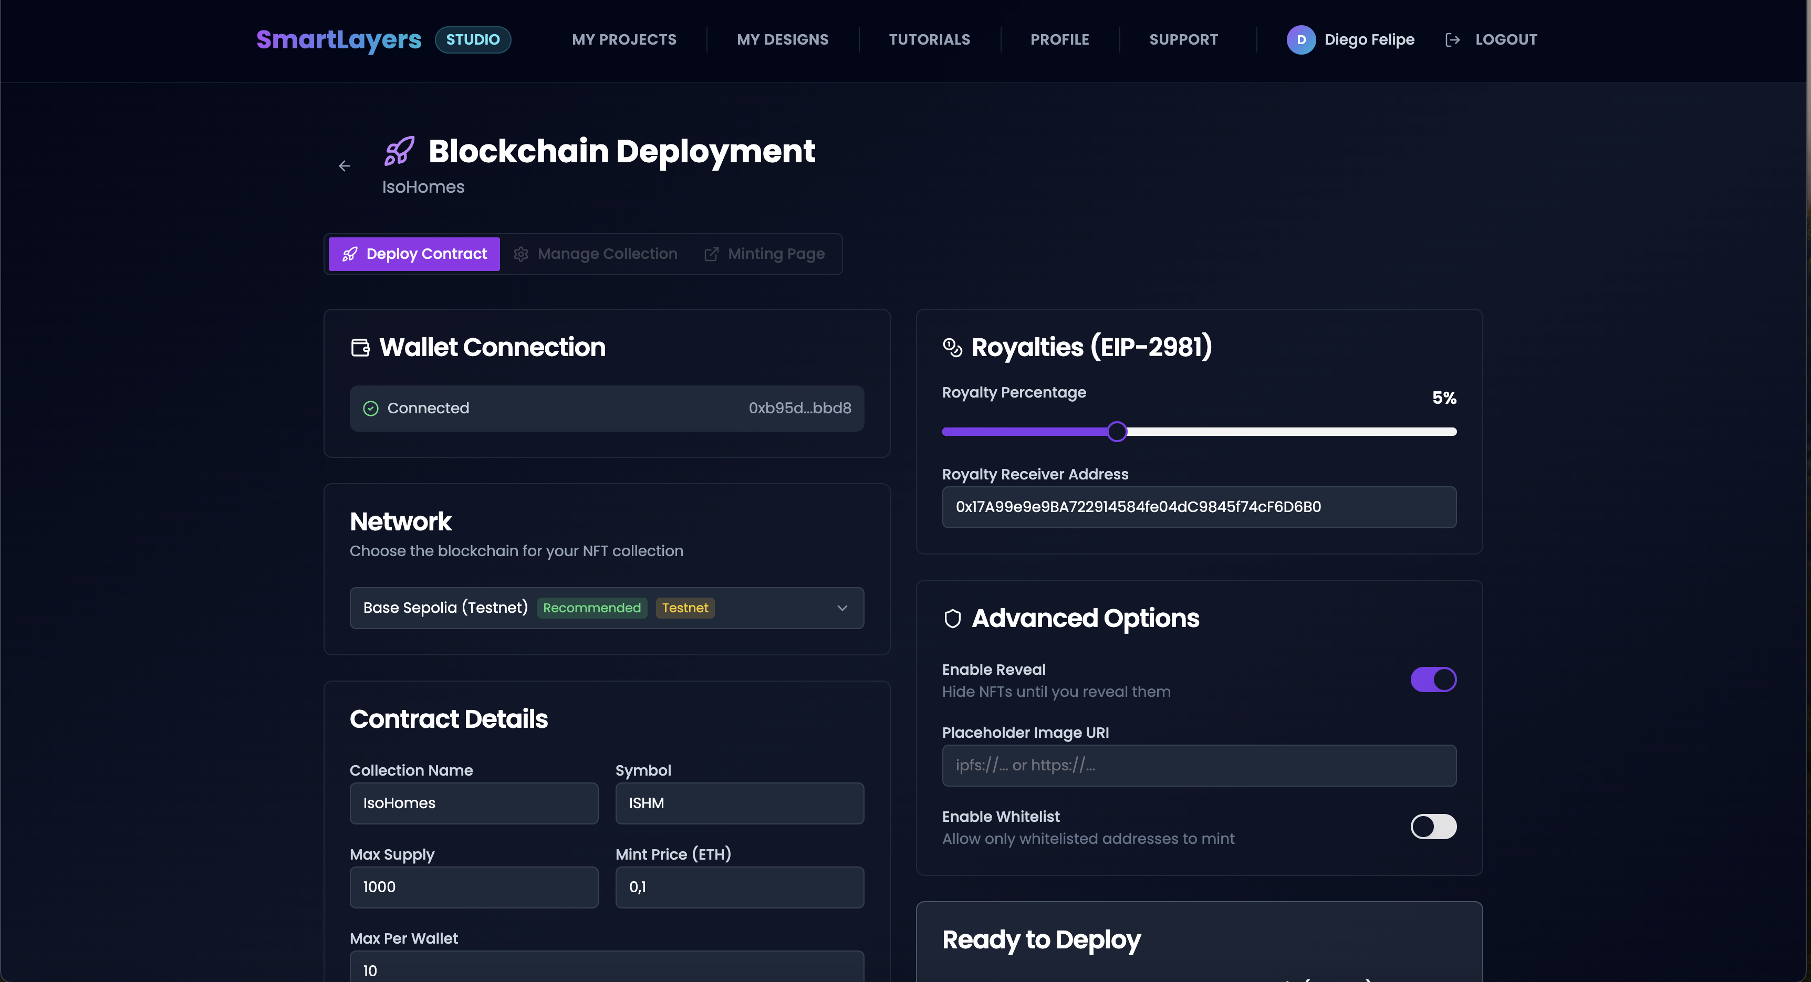Open the MY PROJECTS menu

point(623,39)
